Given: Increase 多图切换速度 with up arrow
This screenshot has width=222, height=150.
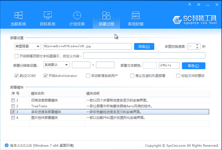Looking at the screenshot, I should coord(197,45).
